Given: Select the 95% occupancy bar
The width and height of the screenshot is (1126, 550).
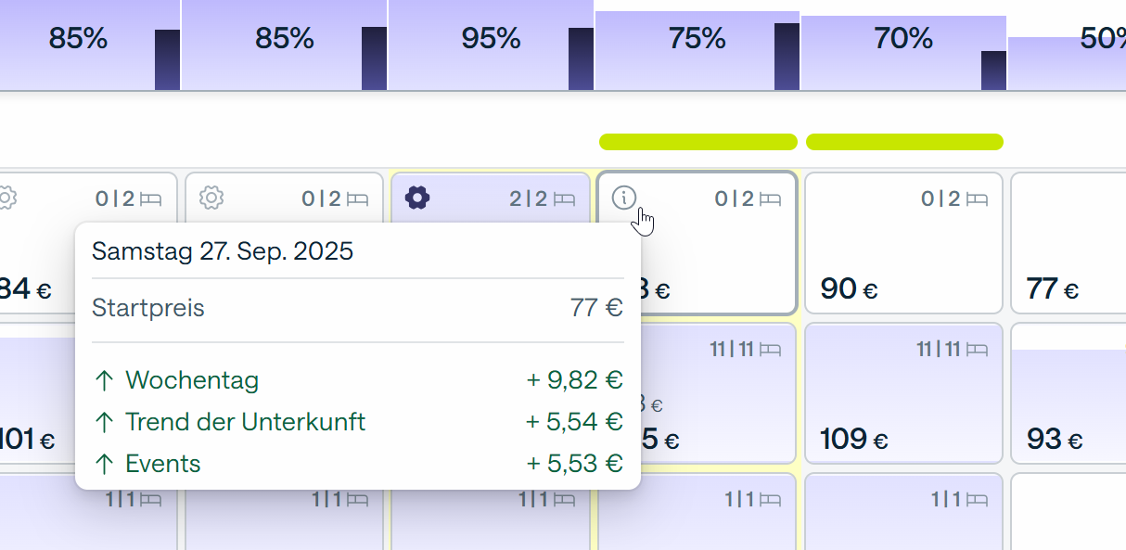Looking at the screenshot, I should point(491,46).
